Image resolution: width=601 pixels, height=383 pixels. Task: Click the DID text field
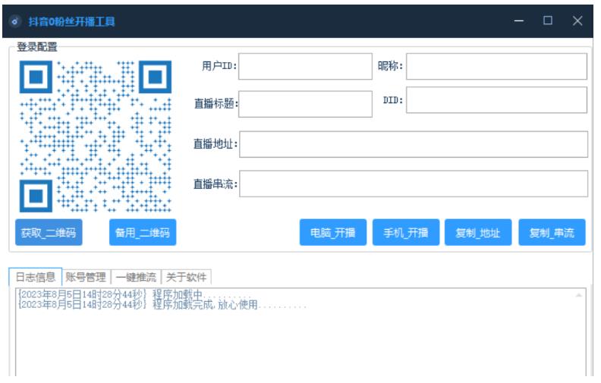pos(496,100)
